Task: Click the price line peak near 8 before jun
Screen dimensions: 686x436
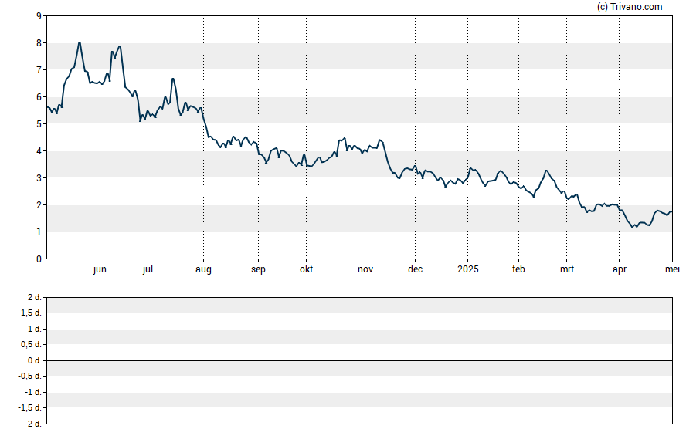Action: click(80, 42)
